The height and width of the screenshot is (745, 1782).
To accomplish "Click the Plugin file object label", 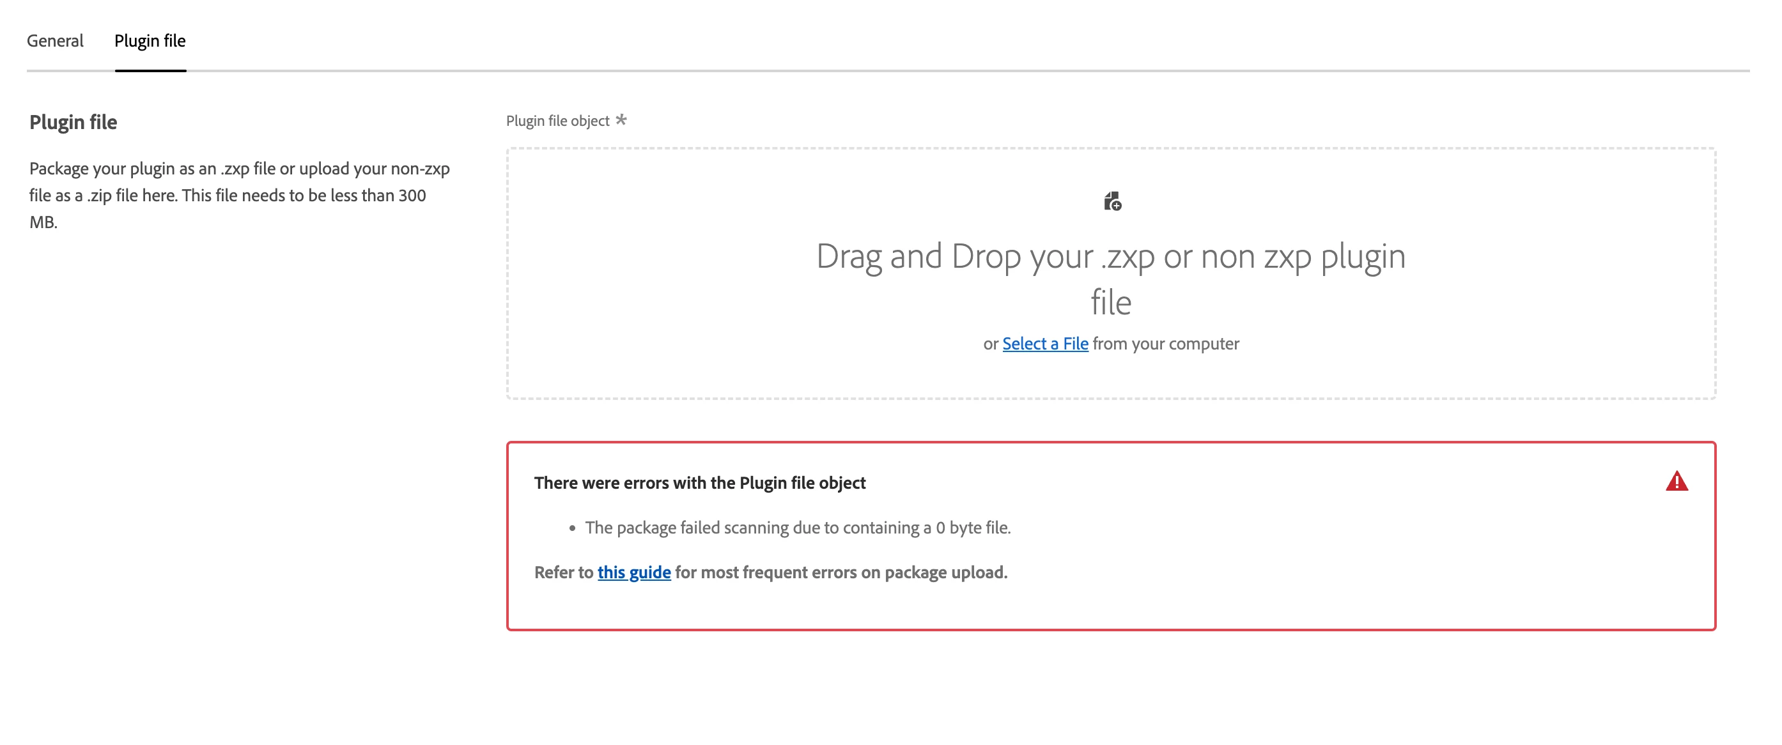I will (x=557, y=121).
